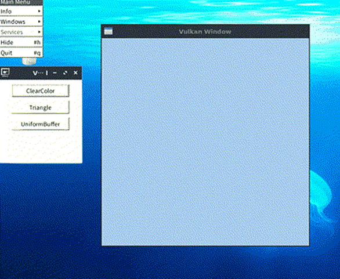Minimize the small button panel window
This screenshot has width=340, height=279.
pyautogui.click(x=55, y=73)
